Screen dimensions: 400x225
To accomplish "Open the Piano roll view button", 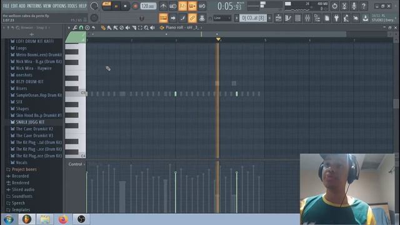I will pos(288,18).
